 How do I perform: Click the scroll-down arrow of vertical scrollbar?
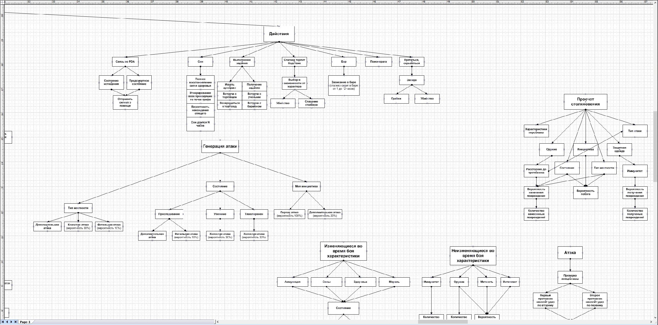coord(656,318)
